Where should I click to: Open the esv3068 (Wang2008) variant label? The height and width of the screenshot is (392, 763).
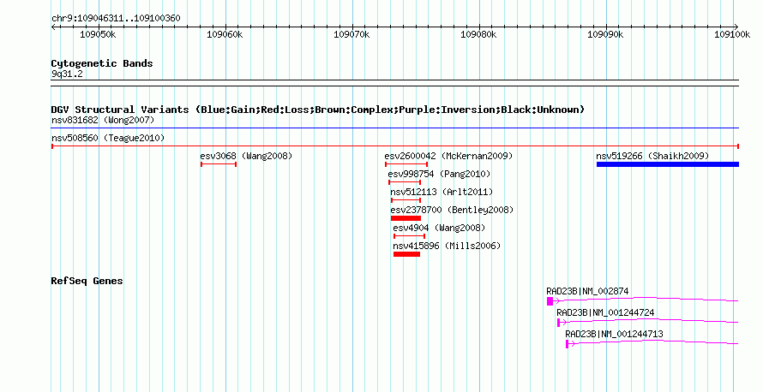246,156
